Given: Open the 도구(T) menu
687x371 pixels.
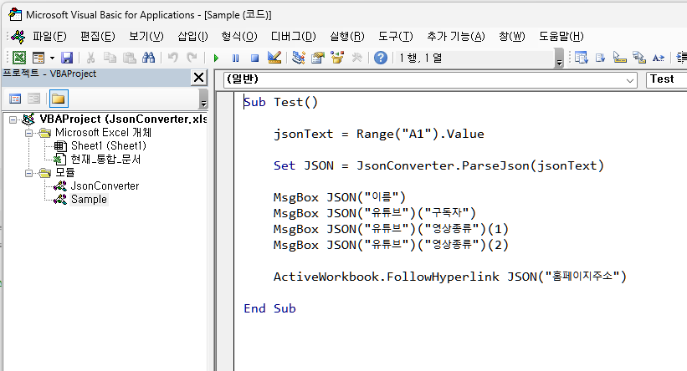Looking at the screenshot, I should click(x=396, y=36).
